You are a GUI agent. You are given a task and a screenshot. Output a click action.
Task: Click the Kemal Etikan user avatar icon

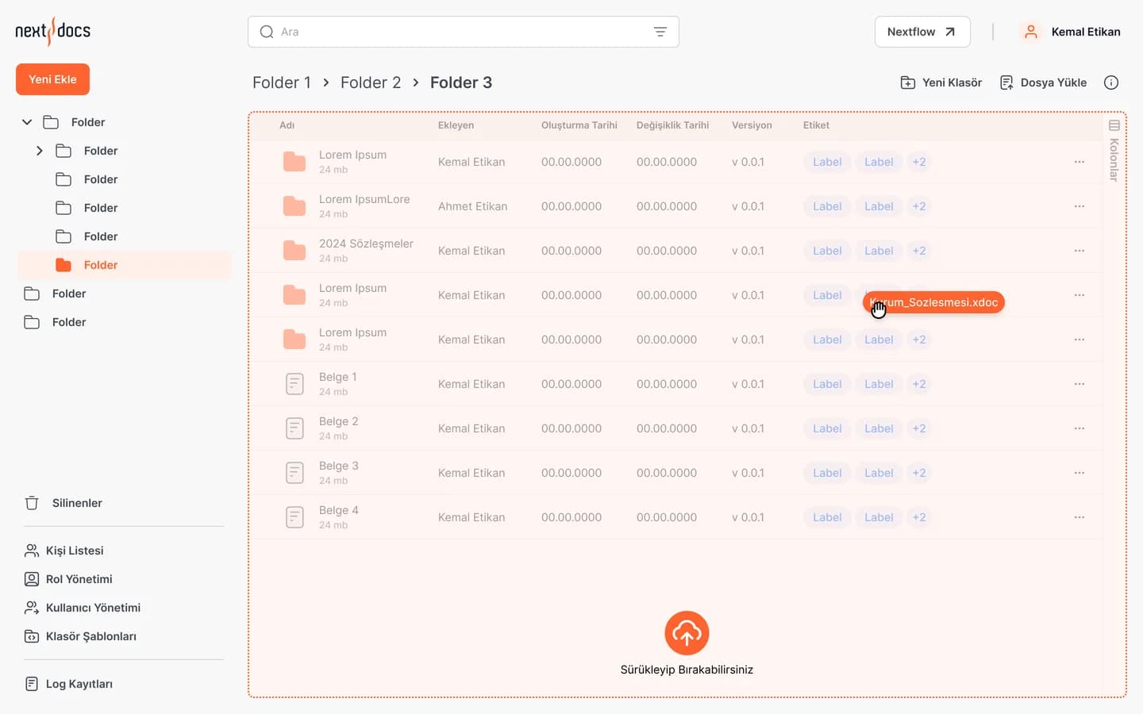pos(1030,32)
